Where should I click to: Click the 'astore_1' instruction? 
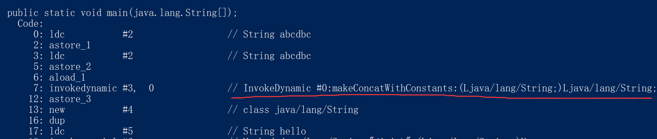[x=70, y=45]
